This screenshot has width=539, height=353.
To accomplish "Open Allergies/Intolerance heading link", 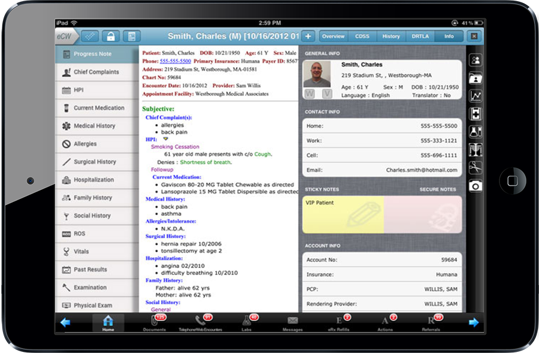I will pos(171,221).
